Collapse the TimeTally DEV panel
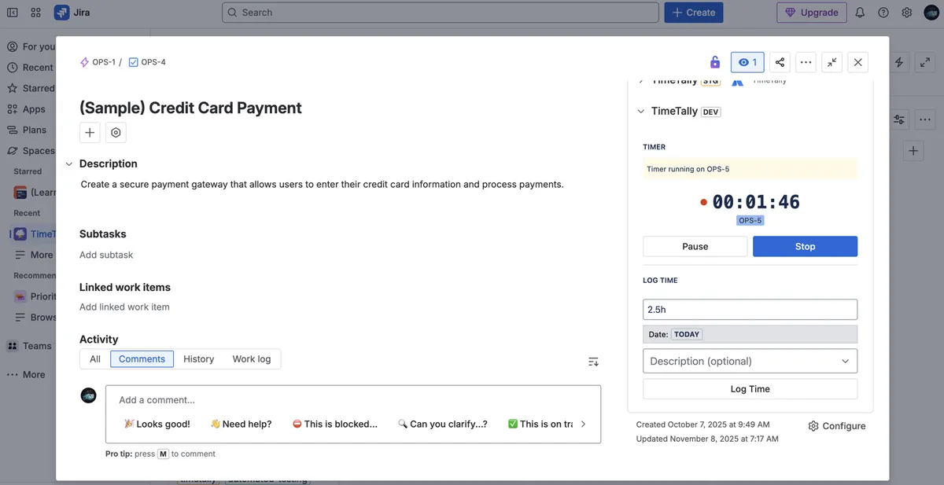944x485 pixels. coord(641,112)
